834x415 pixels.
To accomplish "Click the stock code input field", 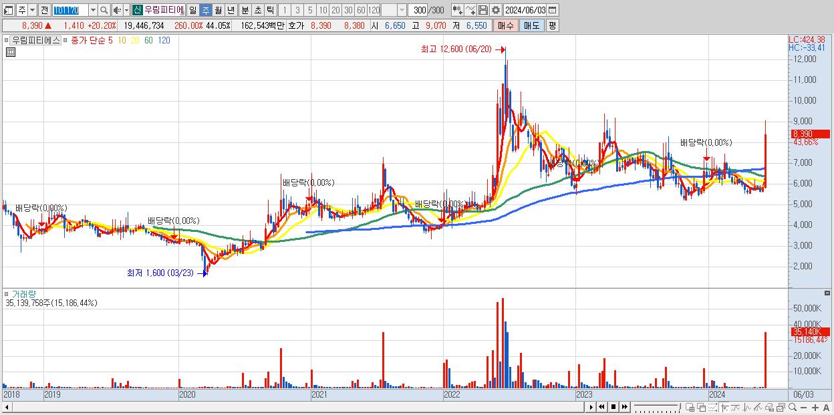I will [x=69, y=10].
